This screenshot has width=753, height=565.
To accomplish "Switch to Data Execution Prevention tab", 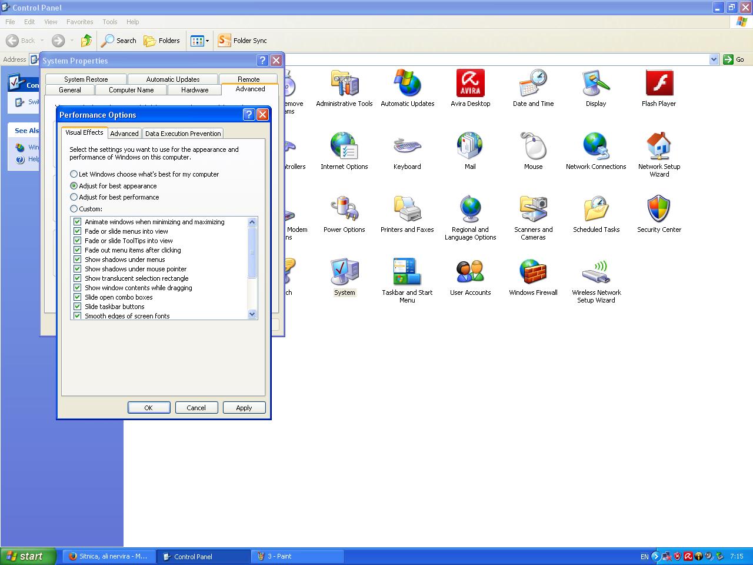I will tap(183, 134).
